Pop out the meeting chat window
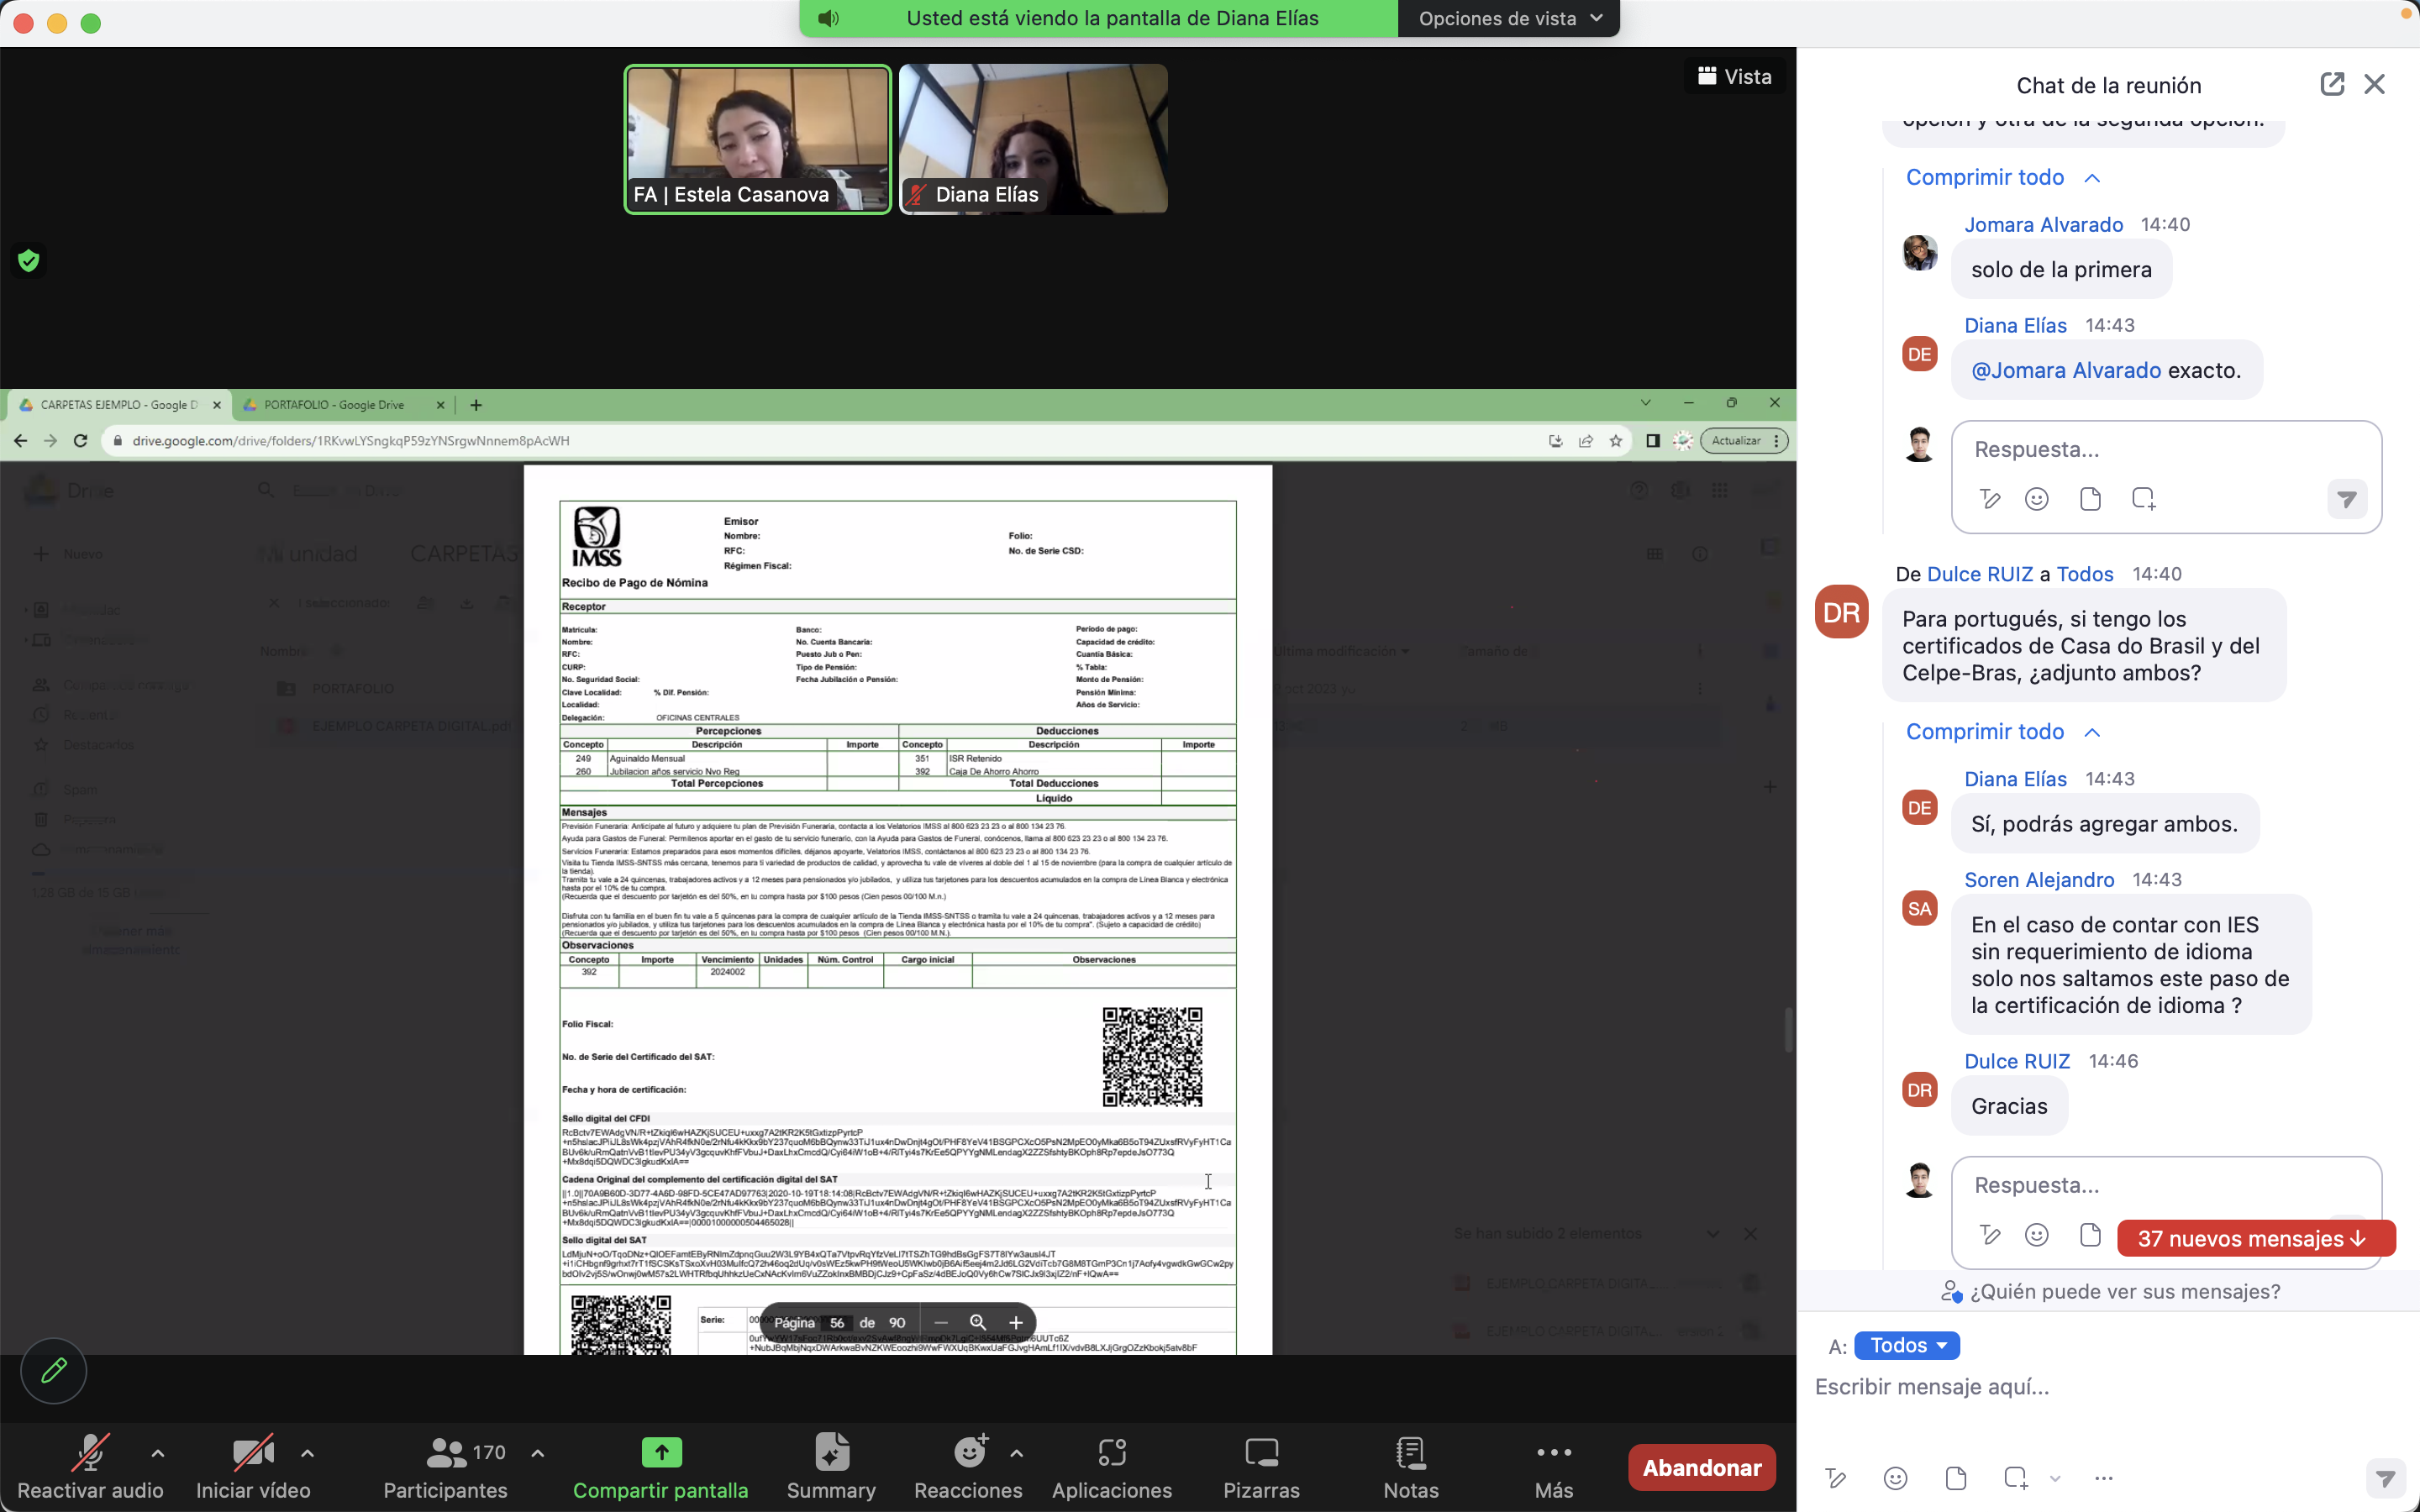Image resolution: width=2420 pixels, height=1512 pixels. 2331,84
